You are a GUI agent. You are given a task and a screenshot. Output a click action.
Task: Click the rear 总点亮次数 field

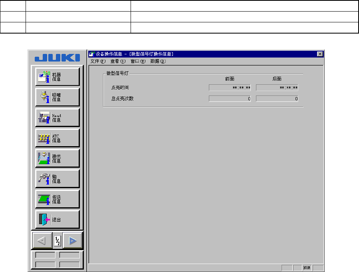277,99
